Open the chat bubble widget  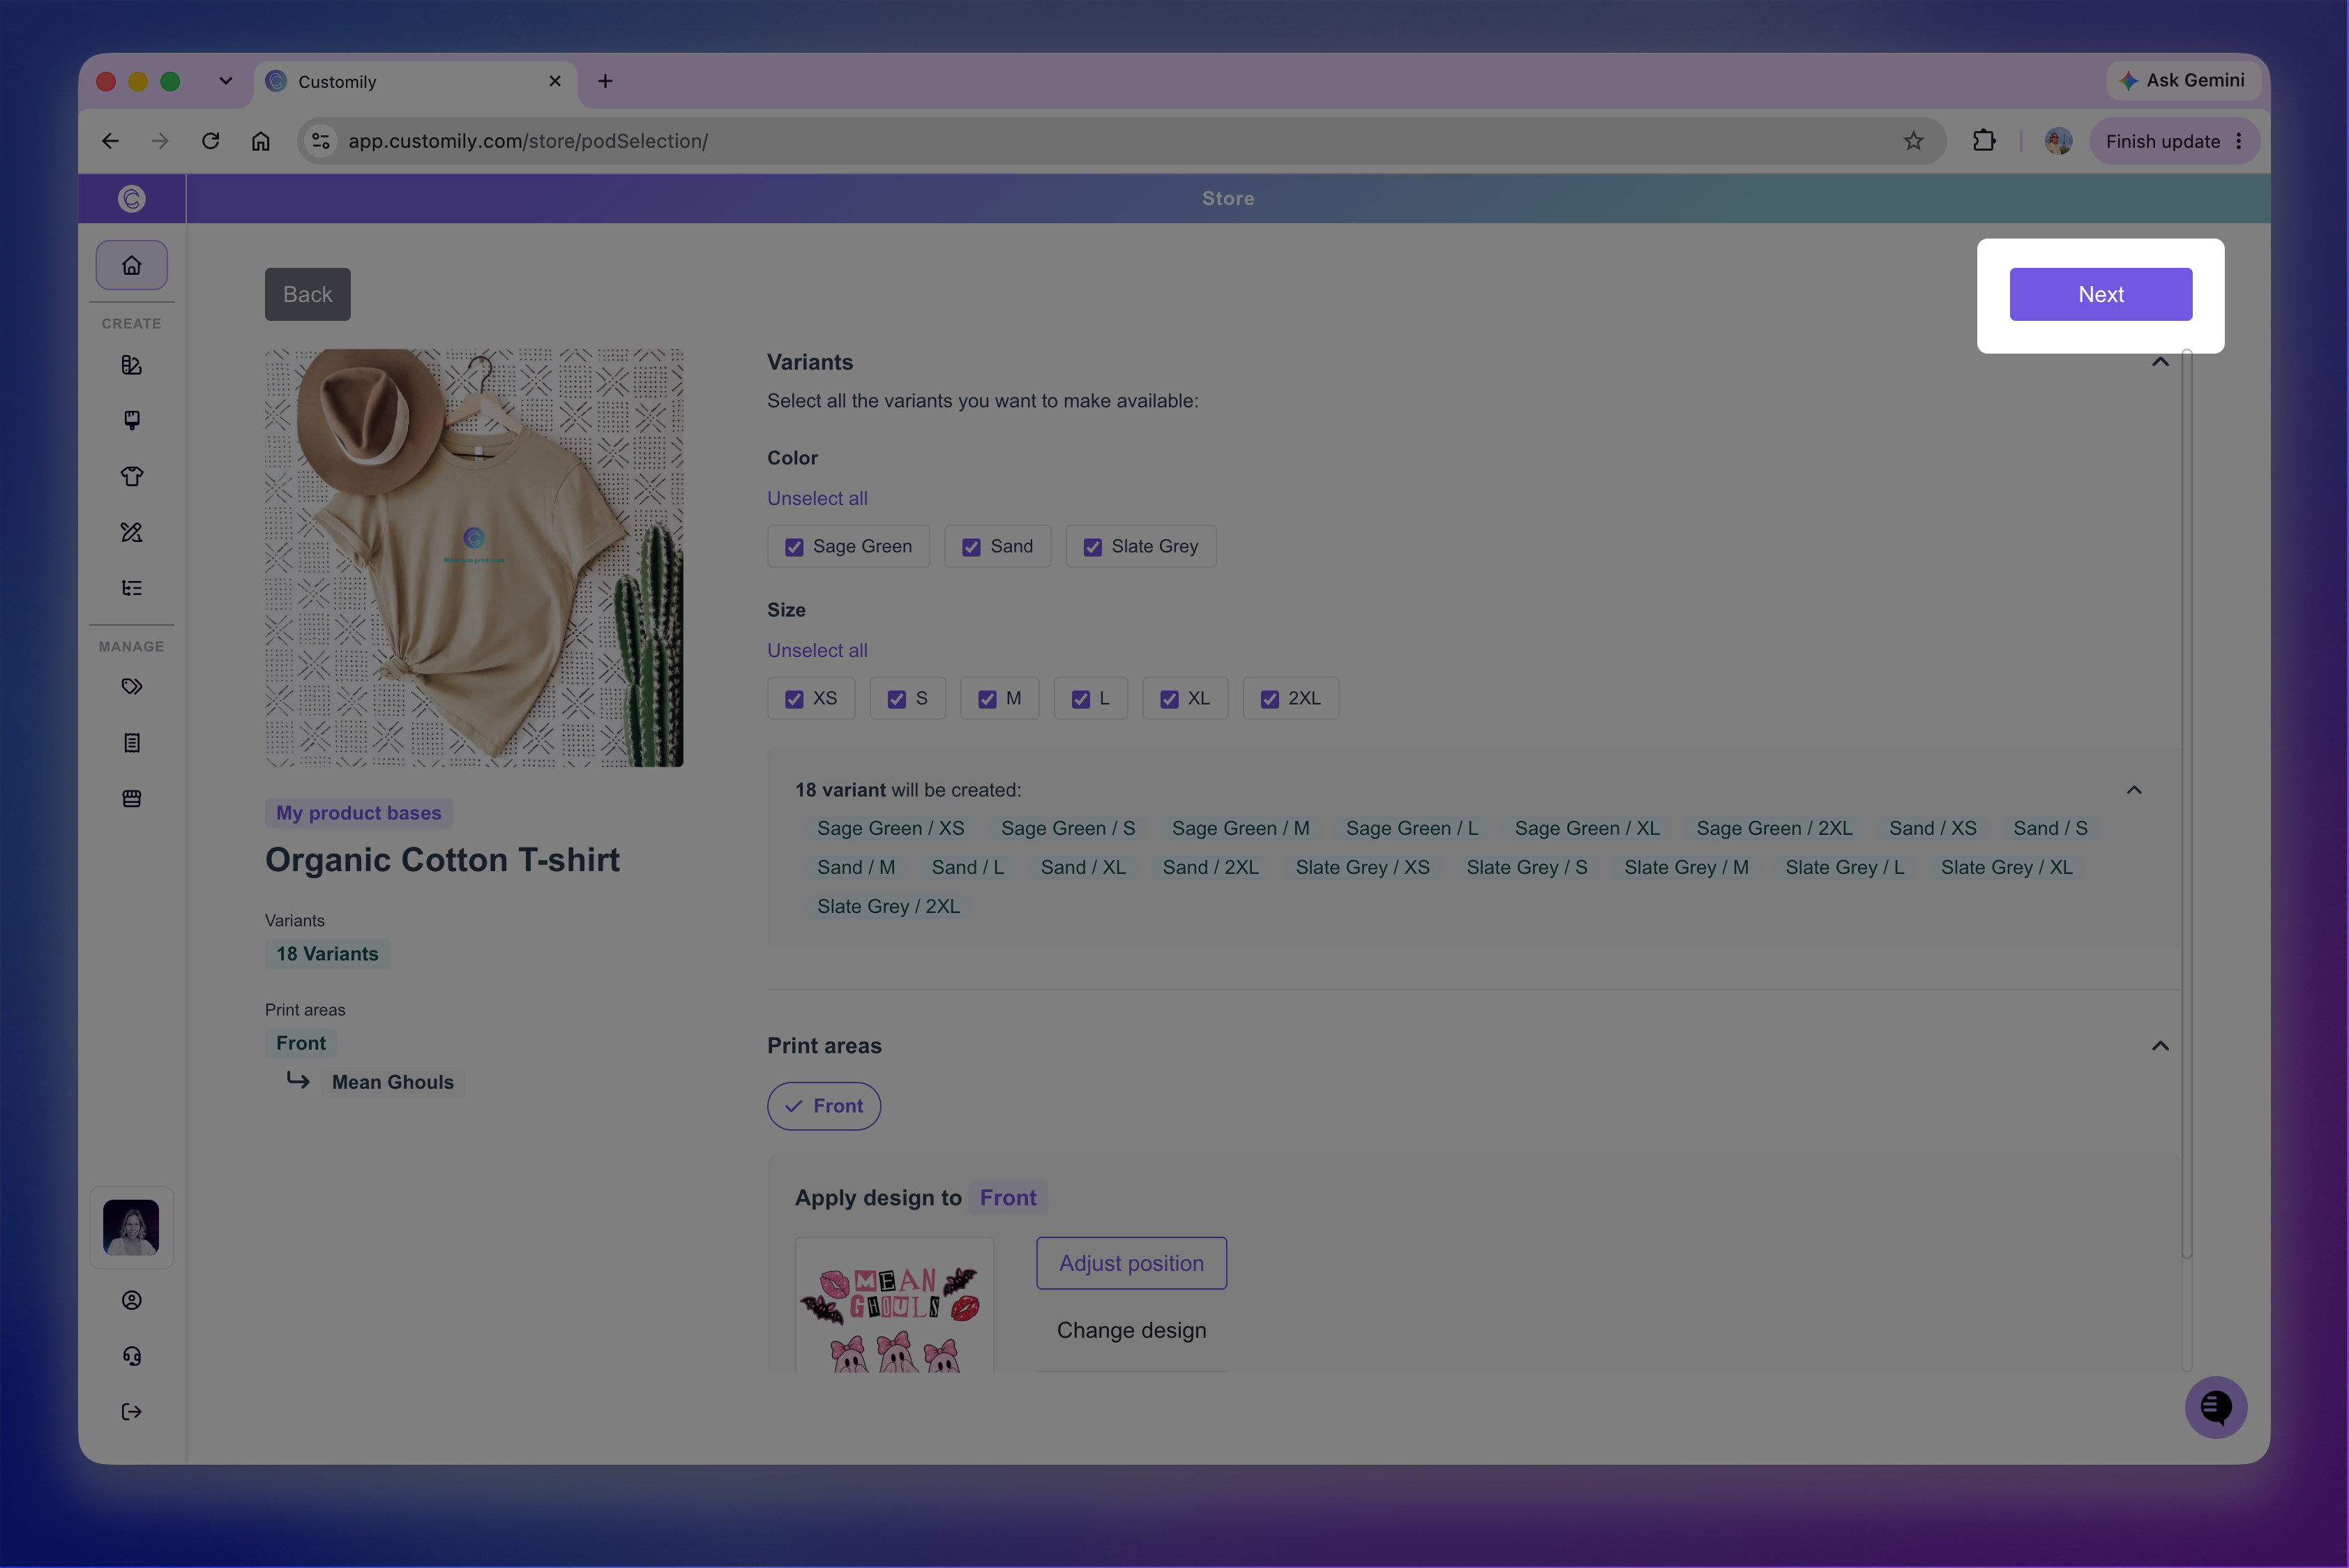point(2215,1407)
